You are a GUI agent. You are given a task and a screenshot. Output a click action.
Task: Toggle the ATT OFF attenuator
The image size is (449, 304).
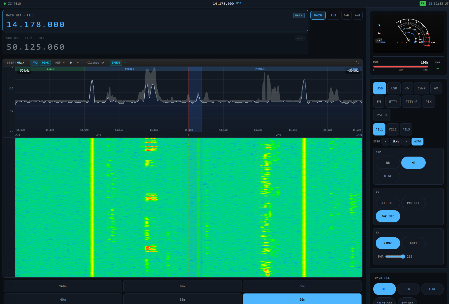click(x=388, y=203)
